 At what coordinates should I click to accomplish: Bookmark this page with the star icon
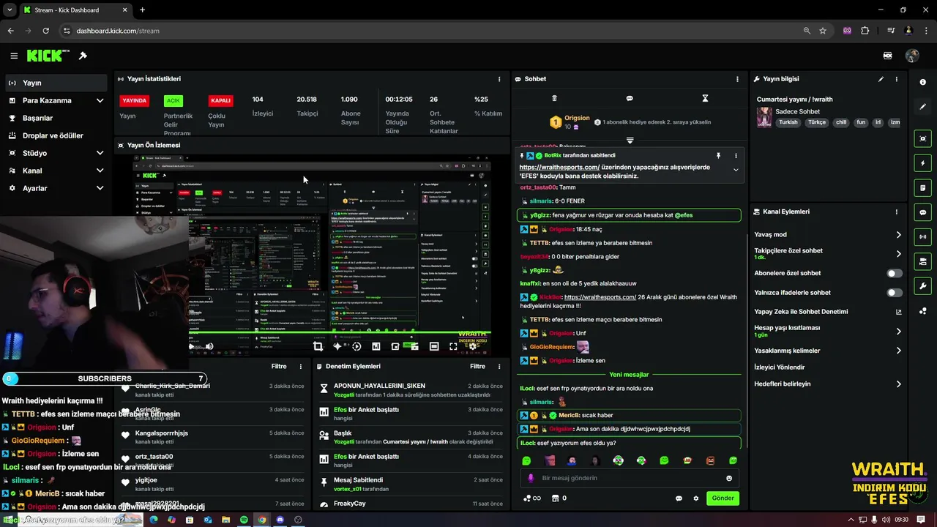click(x=823, y=31)
